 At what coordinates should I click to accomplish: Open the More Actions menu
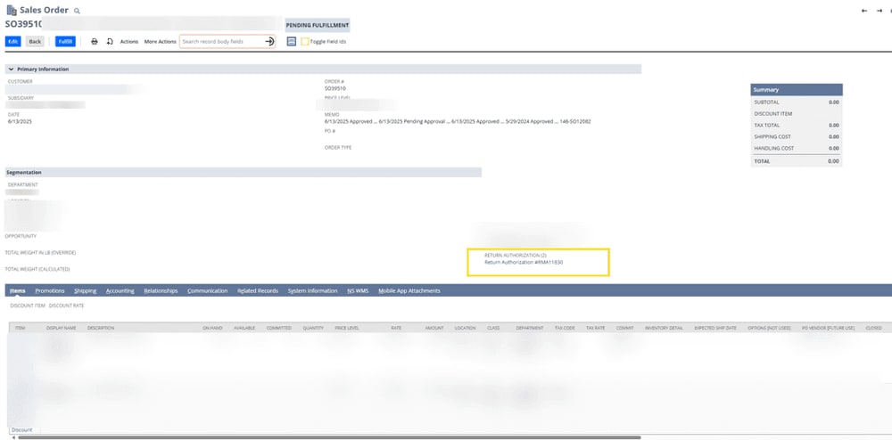click(x=160, y=42)
